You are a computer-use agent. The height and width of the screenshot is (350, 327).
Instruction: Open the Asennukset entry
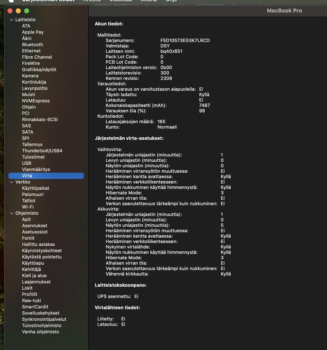35,226
